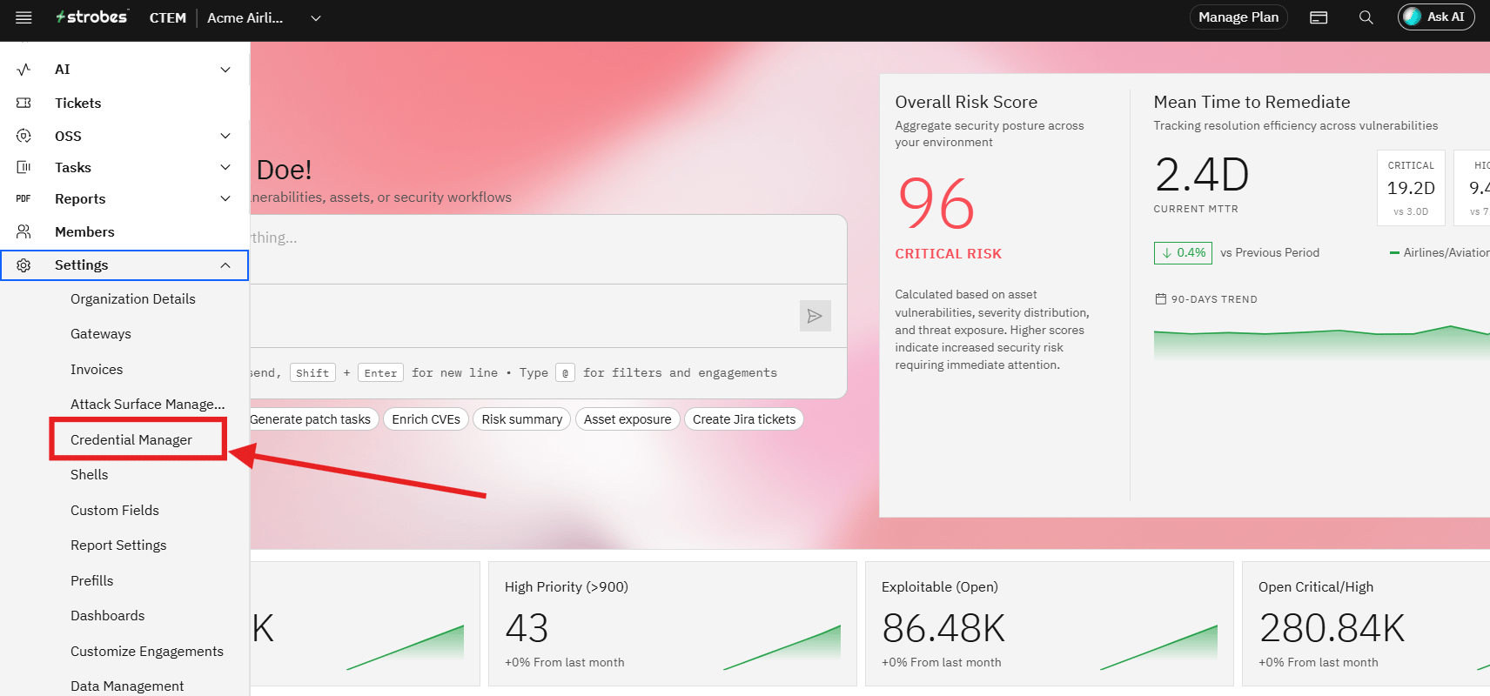The width and height of the screenshot is (1490, 696).
Task: Select Gateways under Settings
Action: tap(101, 334)
